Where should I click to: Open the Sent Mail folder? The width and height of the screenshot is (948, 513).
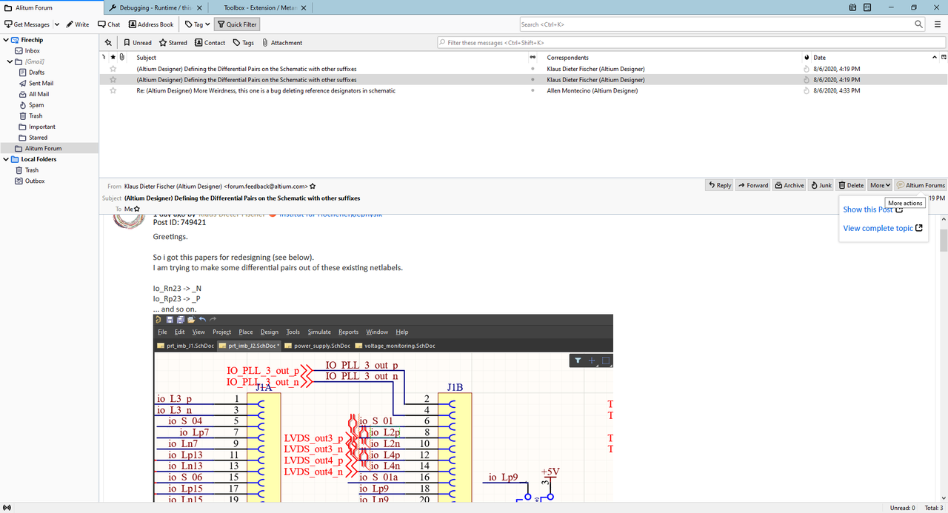point(41,84)
